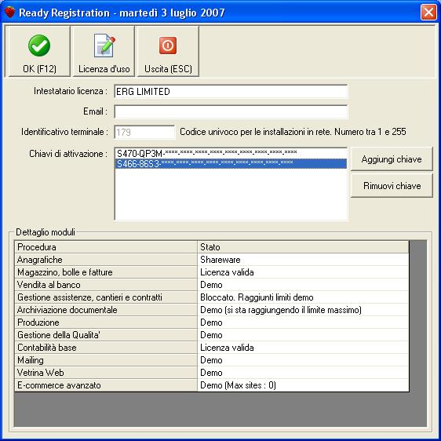Click the red Uscita (ESC) power icon
Screen dimensions: 441x441
[168, 46]
